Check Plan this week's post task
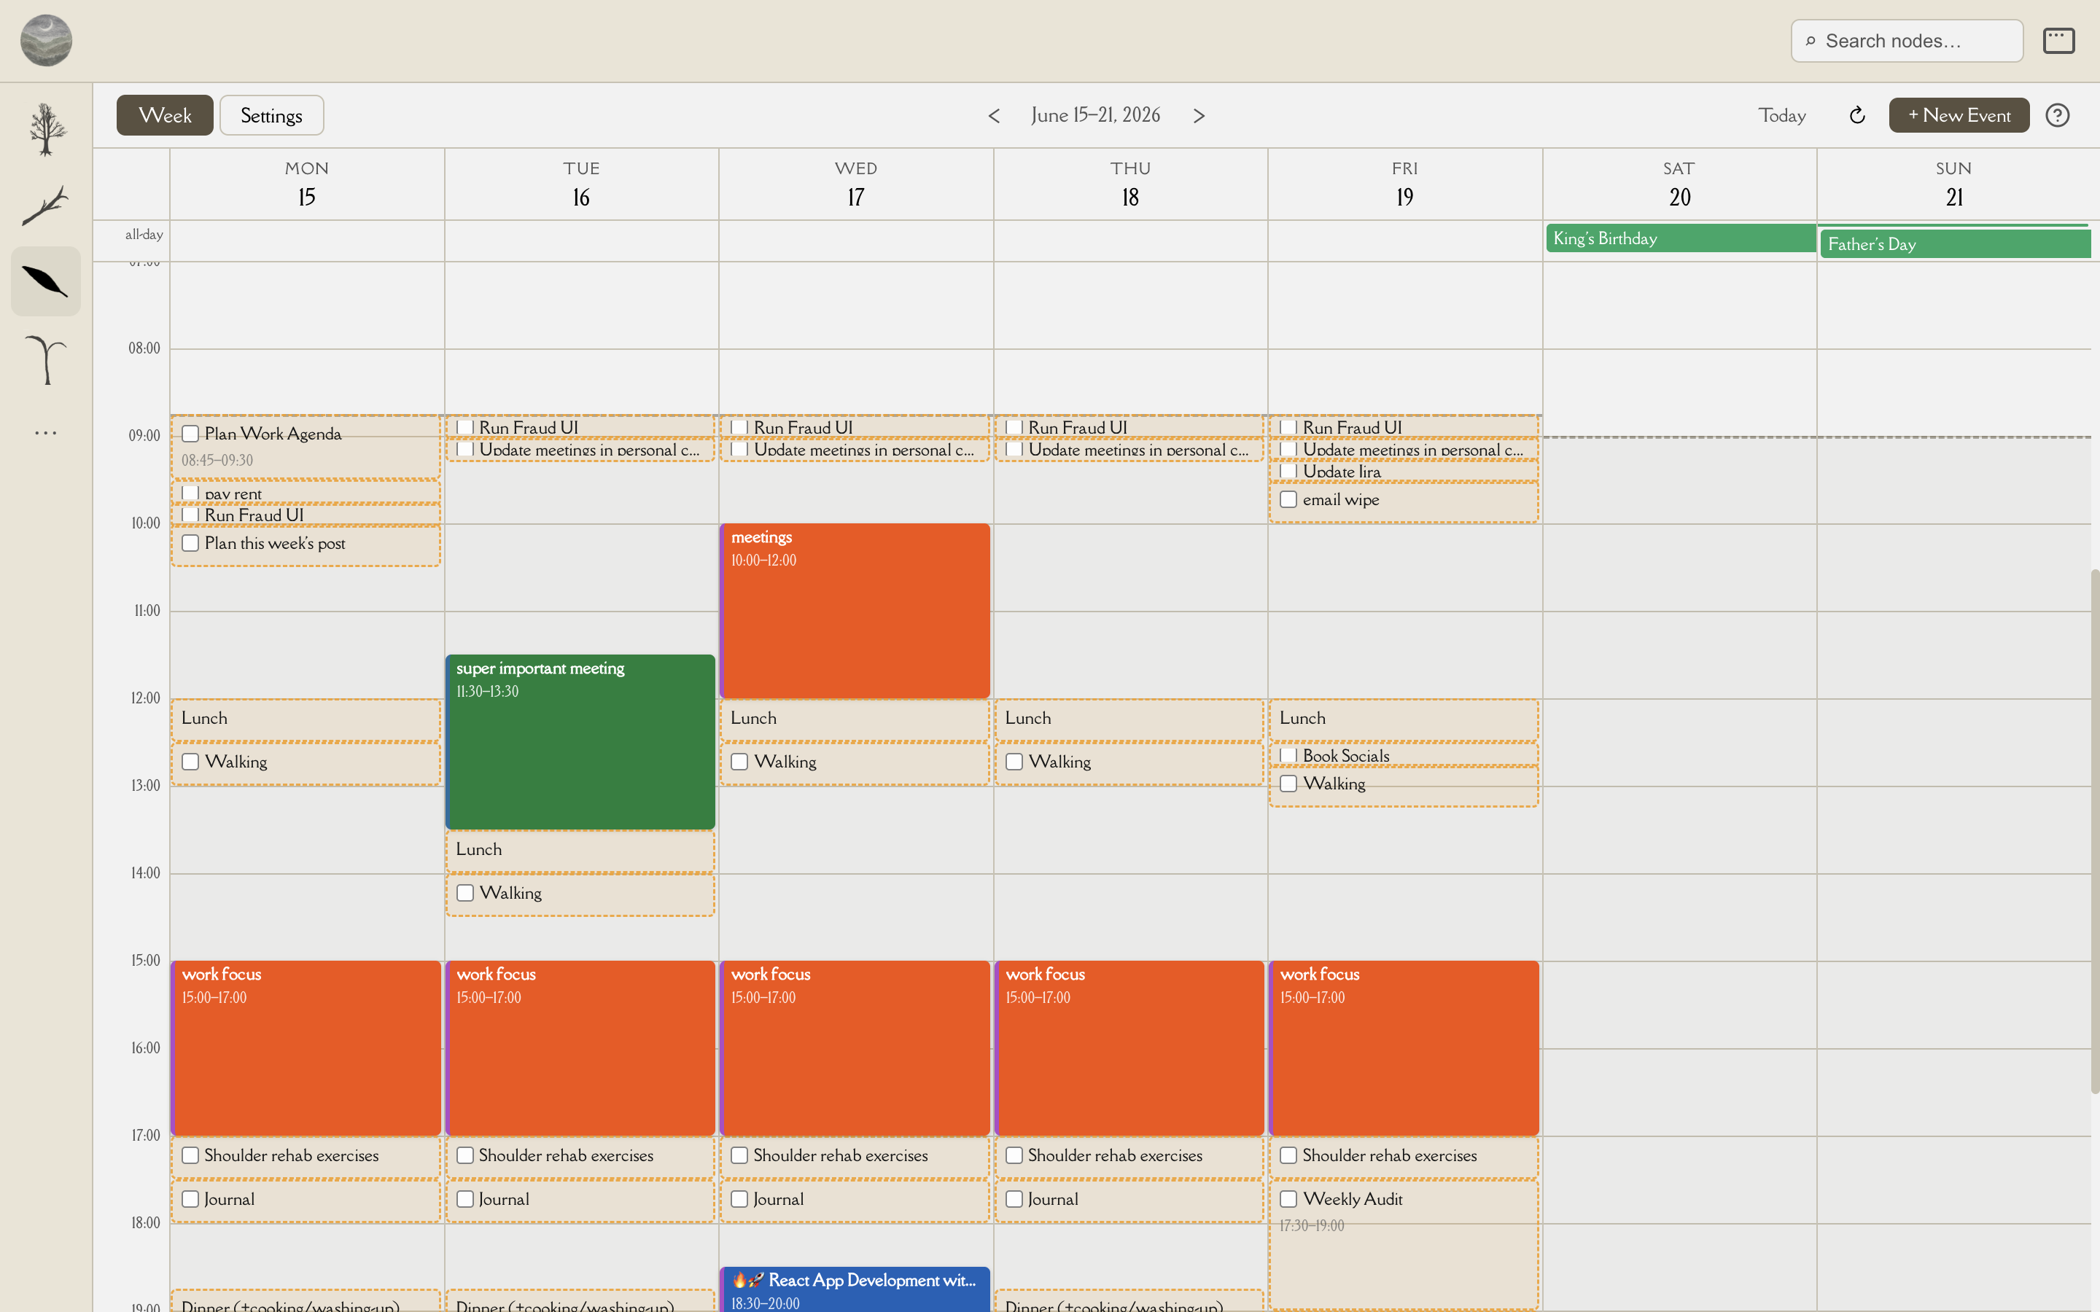Screen dimensions: 2100x1312 click(191, 543)
